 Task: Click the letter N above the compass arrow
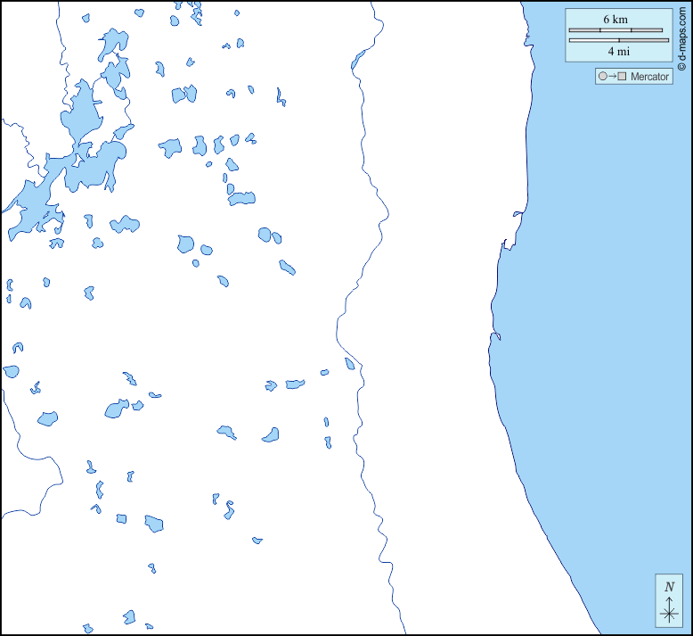669,587
